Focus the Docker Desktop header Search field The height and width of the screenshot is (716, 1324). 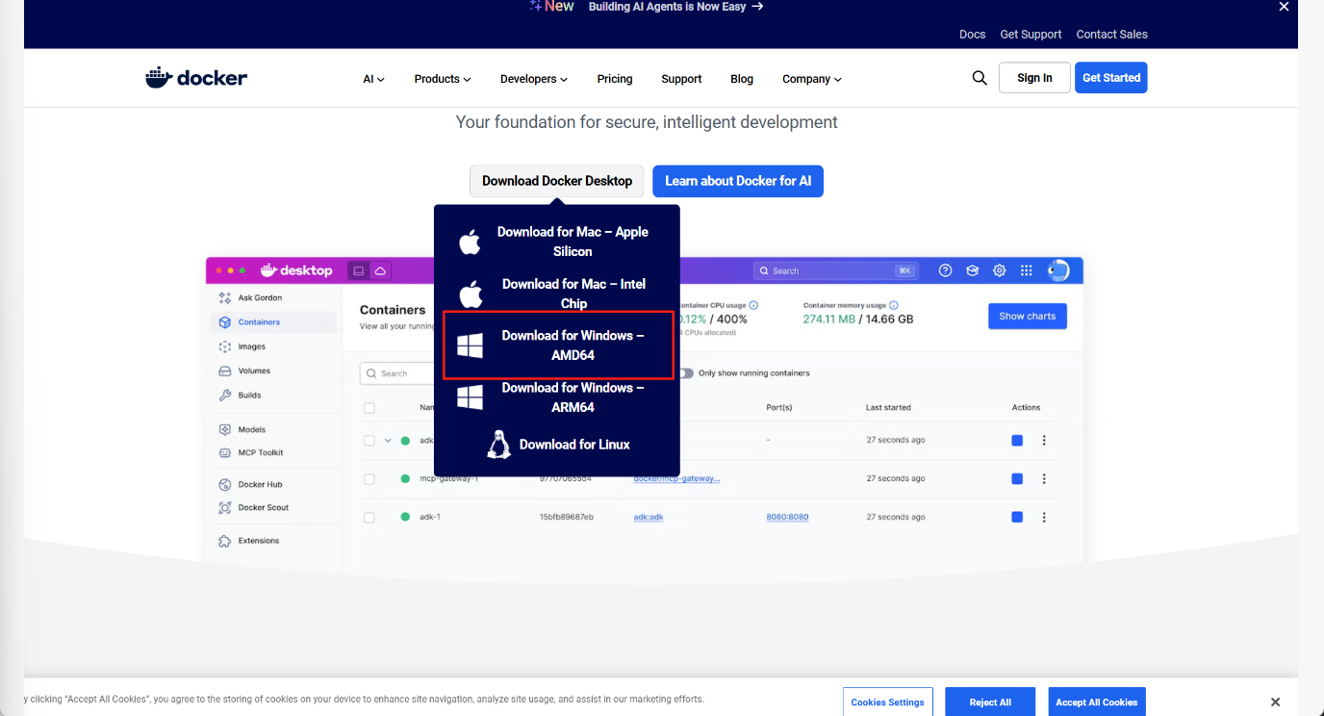pyautogui.click(x=835, y=270)
